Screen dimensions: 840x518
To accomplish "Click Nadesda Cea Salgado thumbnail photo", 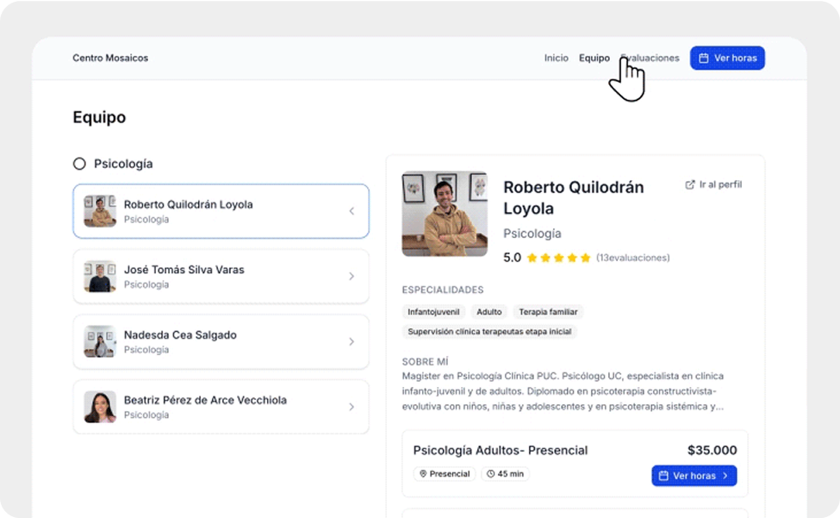I will pyautogui.click(x=100, y=342).
